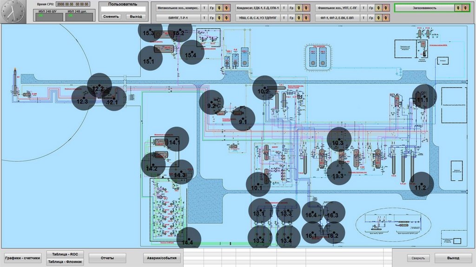Select marker 10.1 on the diagram
Viewport: 476px width, 267px height.
pyautogui.click(x=258, y=185)
